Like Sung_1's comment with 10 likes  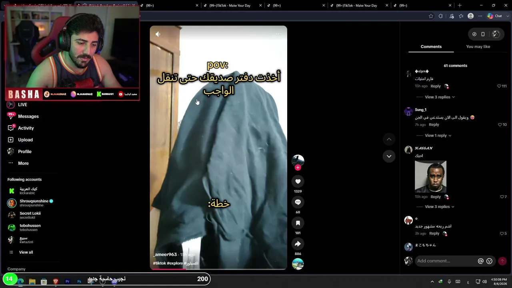pyautogui.click(x=500, y=125)
